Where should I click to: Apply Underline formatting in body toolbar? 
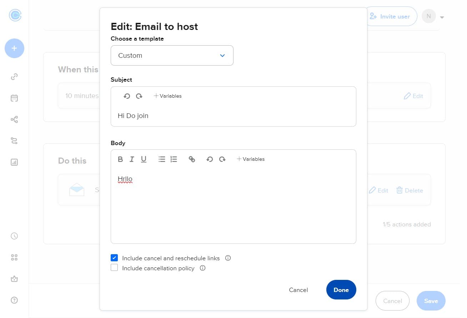tap(144, 159)
